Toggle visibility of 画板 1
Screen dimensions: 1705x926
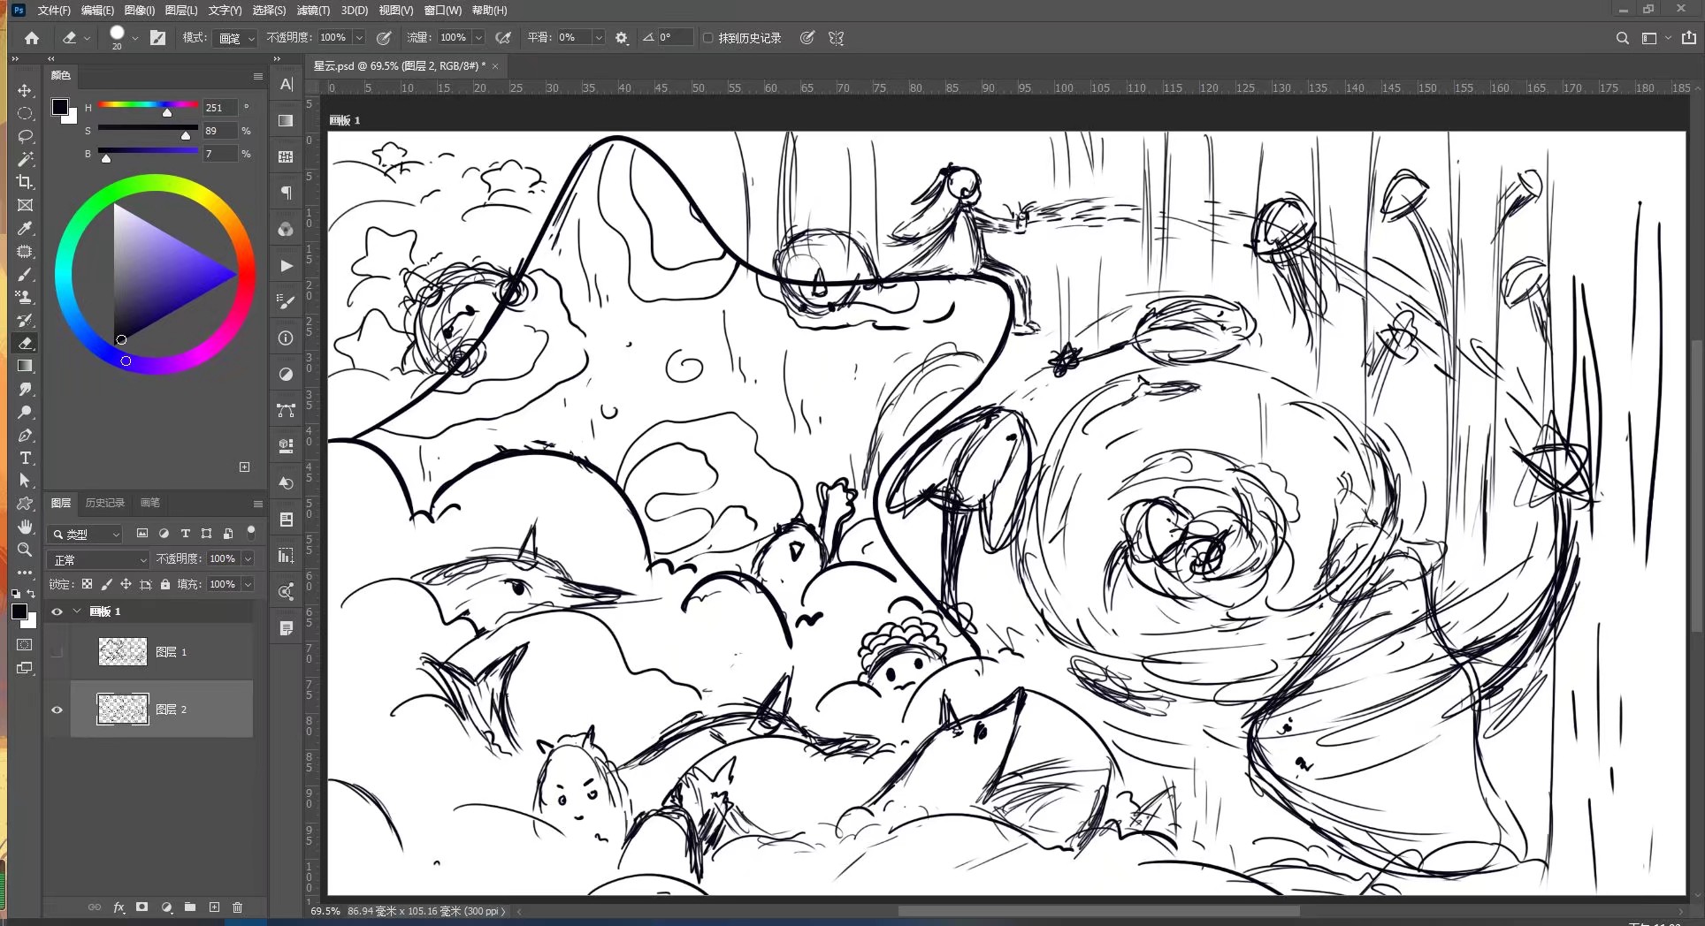coord(57,611)
